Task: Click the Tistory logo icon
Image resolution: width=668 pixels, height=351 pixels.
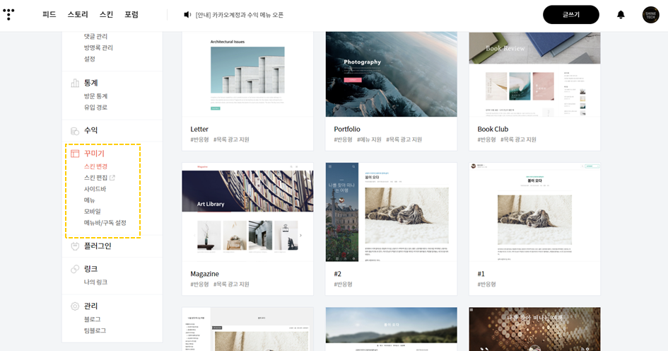Action: (x=8, y=14)
